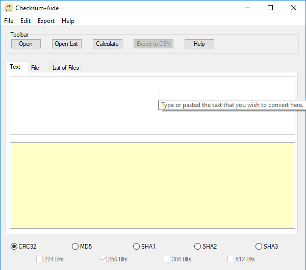Toggle the 256 Bits checkbox
306x270 pixels.
[114, 259]
